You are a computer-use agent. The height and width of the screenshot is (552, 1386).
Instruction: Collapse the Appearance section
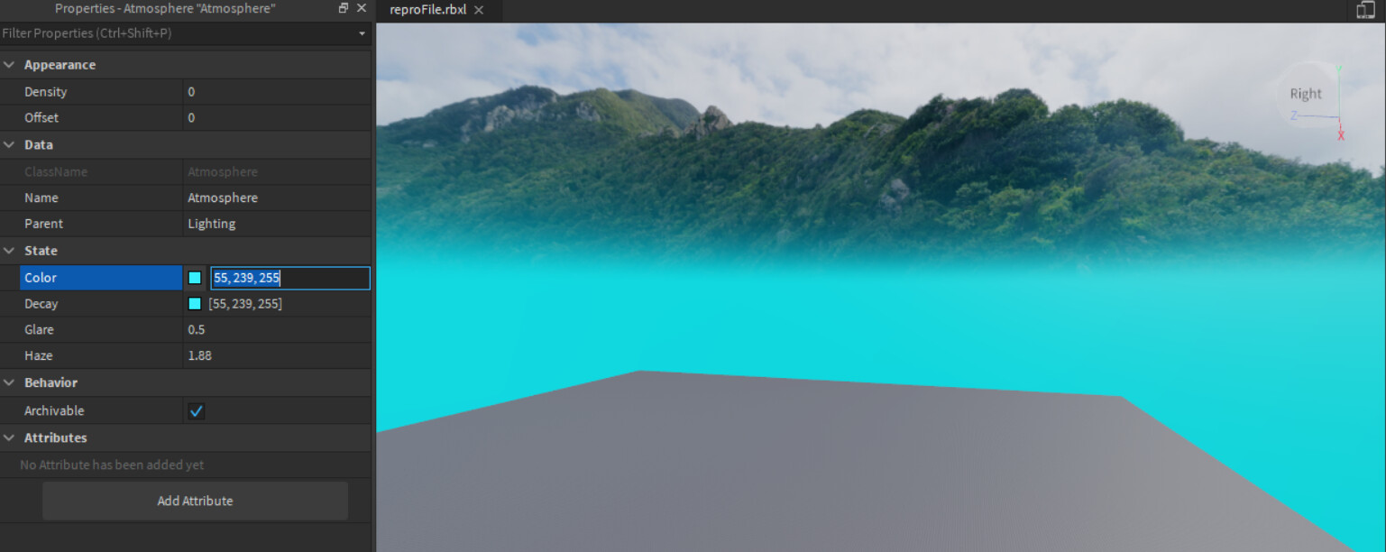pyautogui.click(x=9, y=64)
